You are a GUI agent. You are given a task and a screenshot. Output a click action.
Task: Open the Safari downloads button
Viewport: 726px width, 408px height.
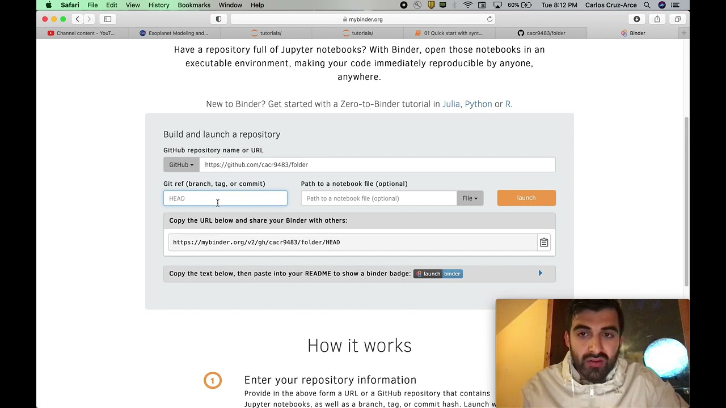point(636,19)
